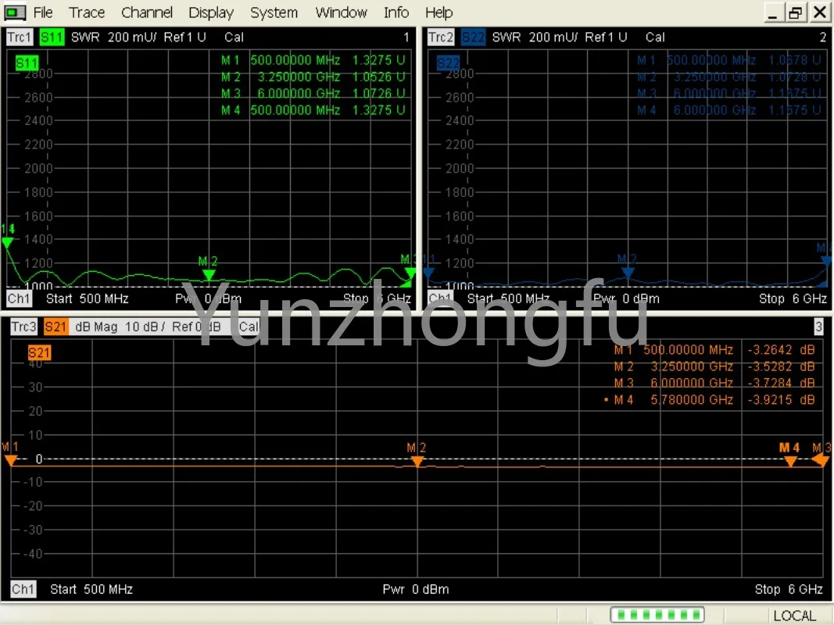834x625 pixels.
Task: Click Pwr 0 dBm under S21 diagram
Action: (416, 589)
